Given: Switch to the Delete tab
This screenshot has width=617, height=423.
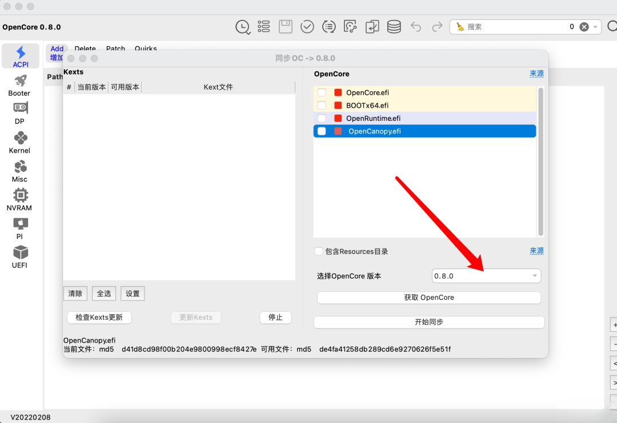Looking at the screenshot, I should pyautogui.click(x=85, y=48).
